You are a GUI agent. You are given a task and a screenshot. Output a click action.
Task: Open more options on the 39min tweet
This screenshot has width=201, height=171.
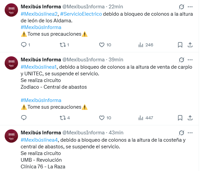coord(190,60)
